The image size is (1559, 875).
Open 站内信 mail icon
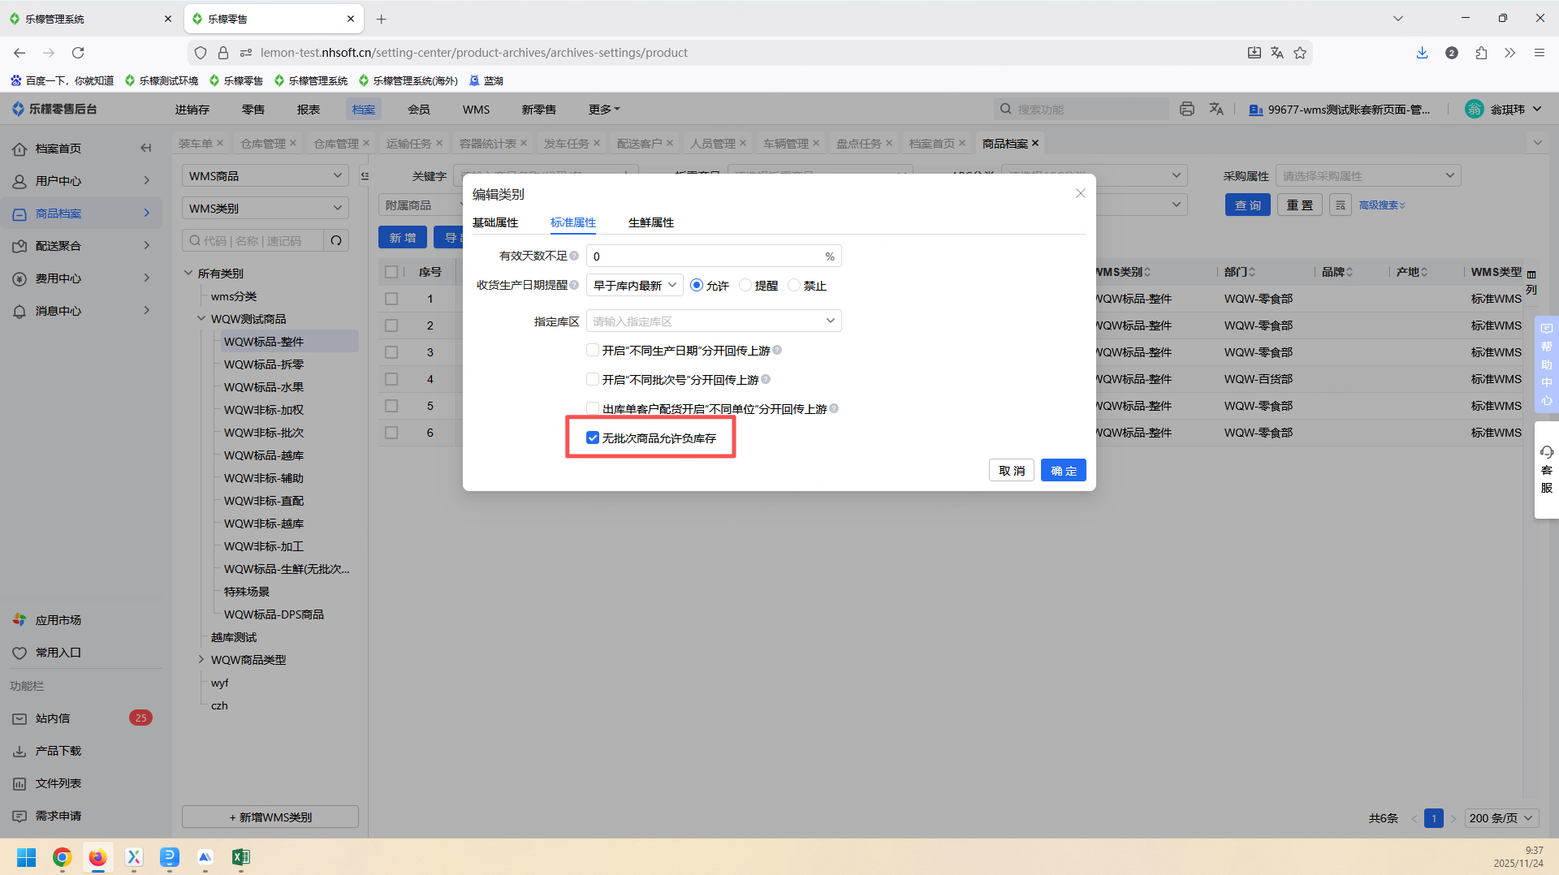click(x=19, y=718)
